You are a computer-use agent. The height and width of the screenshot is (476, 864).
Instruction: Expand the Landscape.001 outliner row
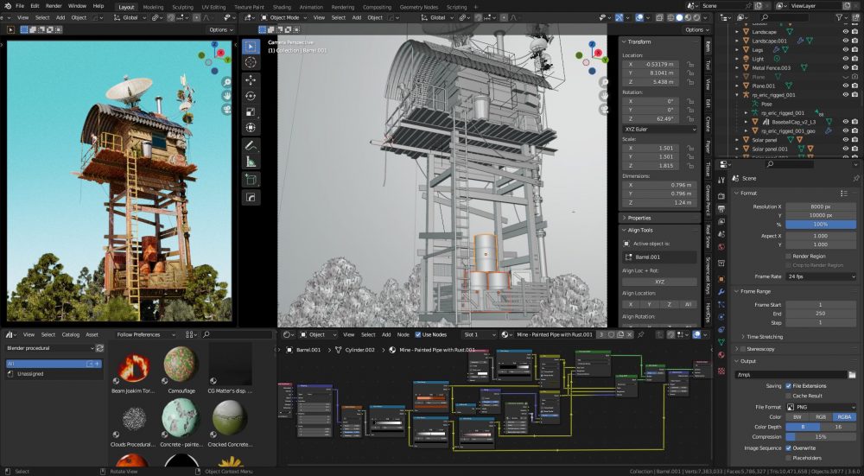tap(737, 41)
